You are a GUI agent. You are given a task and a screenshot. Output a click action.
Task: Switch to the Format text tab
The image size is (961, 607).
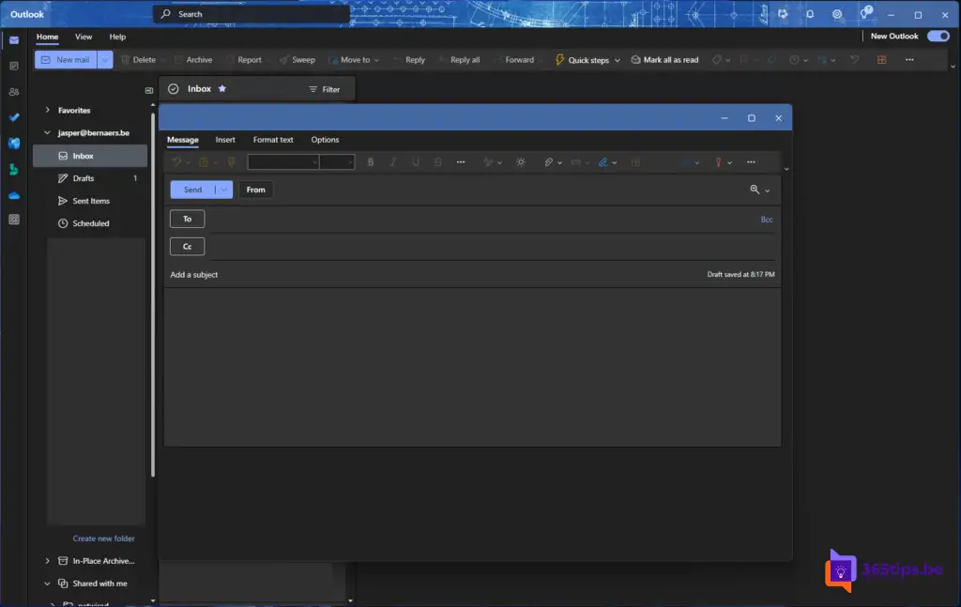pos(273,140)
